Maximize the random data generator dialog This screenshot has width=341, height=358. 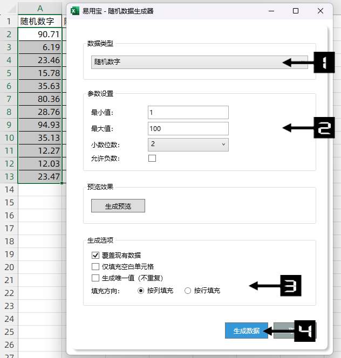(295, 10)
